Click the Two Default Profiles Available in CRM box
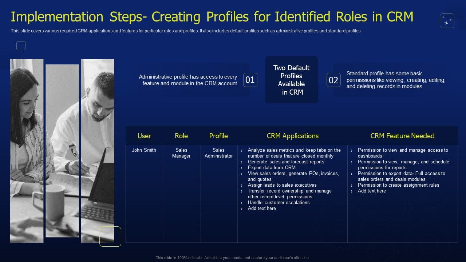Image resolution: width=466 pixels, height=262 pixels. click(292, 80)
